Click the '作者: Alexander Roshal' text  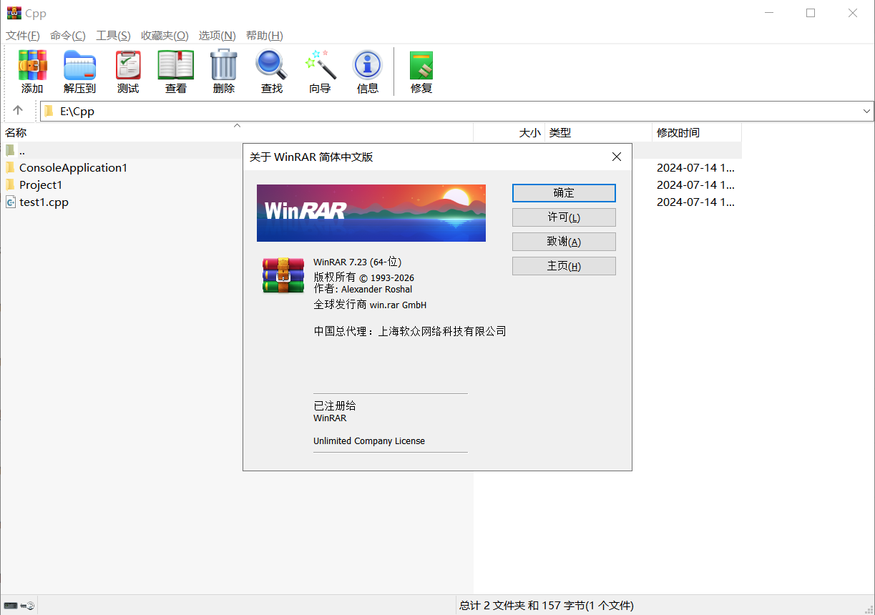(363, 289)
